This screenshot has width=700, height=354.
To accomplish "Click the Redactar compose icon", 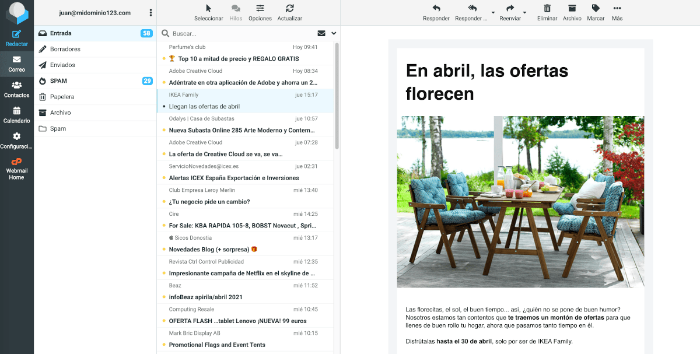I will [x=17, y=34].
